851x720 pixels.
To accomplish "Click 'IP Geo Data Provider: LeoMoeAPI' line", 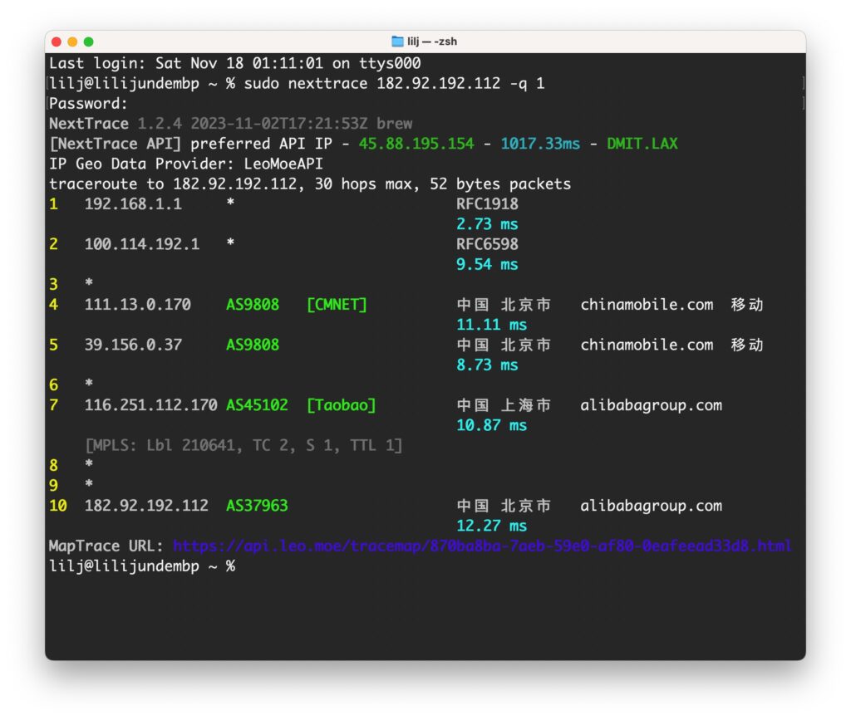I will [x=186, y=164].
